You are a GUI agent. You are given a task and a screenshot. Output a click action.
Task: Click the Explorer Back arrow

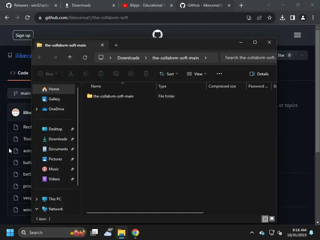coord(40,57)
